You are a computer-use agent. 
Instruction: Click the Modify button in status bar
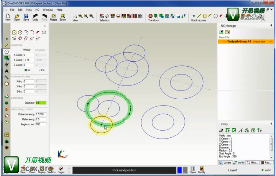click(x=202, y=170)
